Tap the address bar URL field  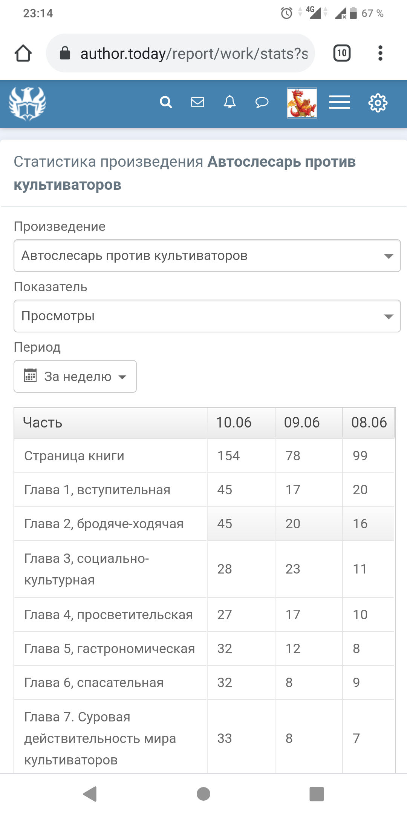click(181, 53)
